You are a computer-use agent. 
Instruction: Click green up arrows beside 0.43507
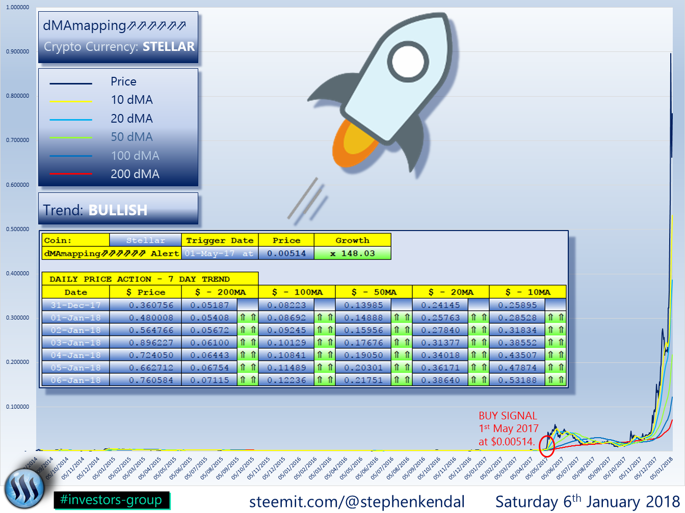pos(556,355)
